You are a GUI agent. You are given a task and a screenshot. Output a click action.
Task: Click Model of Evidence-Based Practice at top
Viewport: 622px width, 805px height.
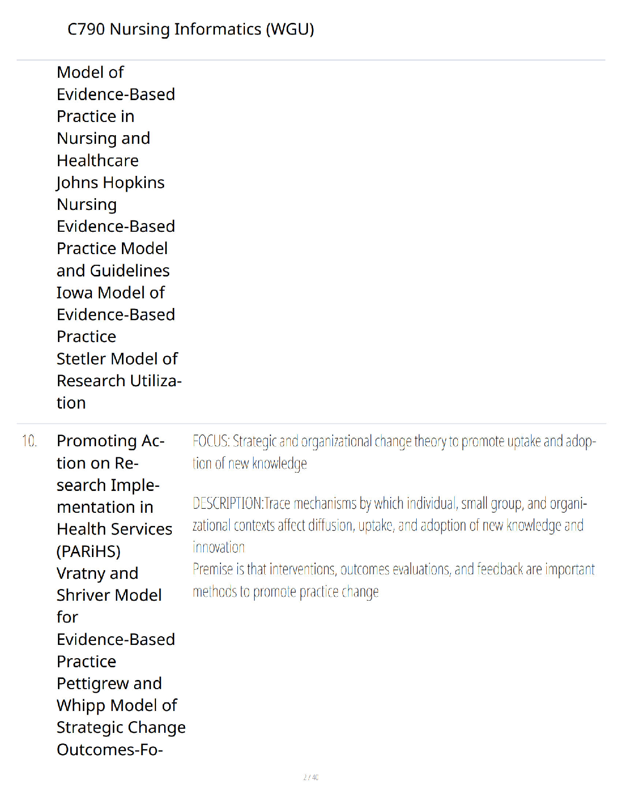116,94
